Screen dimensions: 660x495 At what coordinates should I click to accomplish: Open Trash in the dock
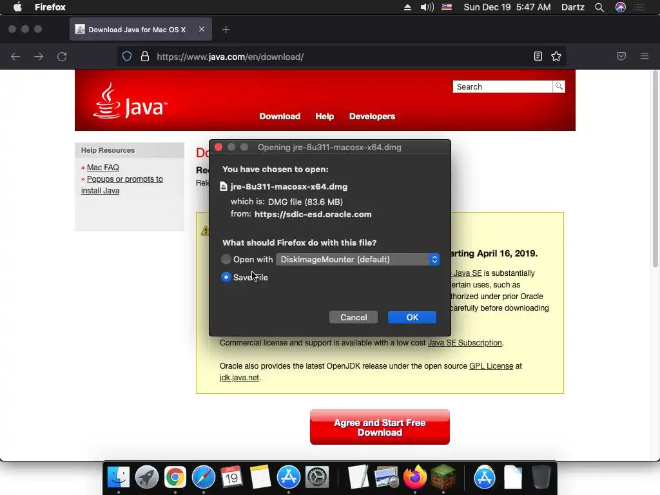541,478
